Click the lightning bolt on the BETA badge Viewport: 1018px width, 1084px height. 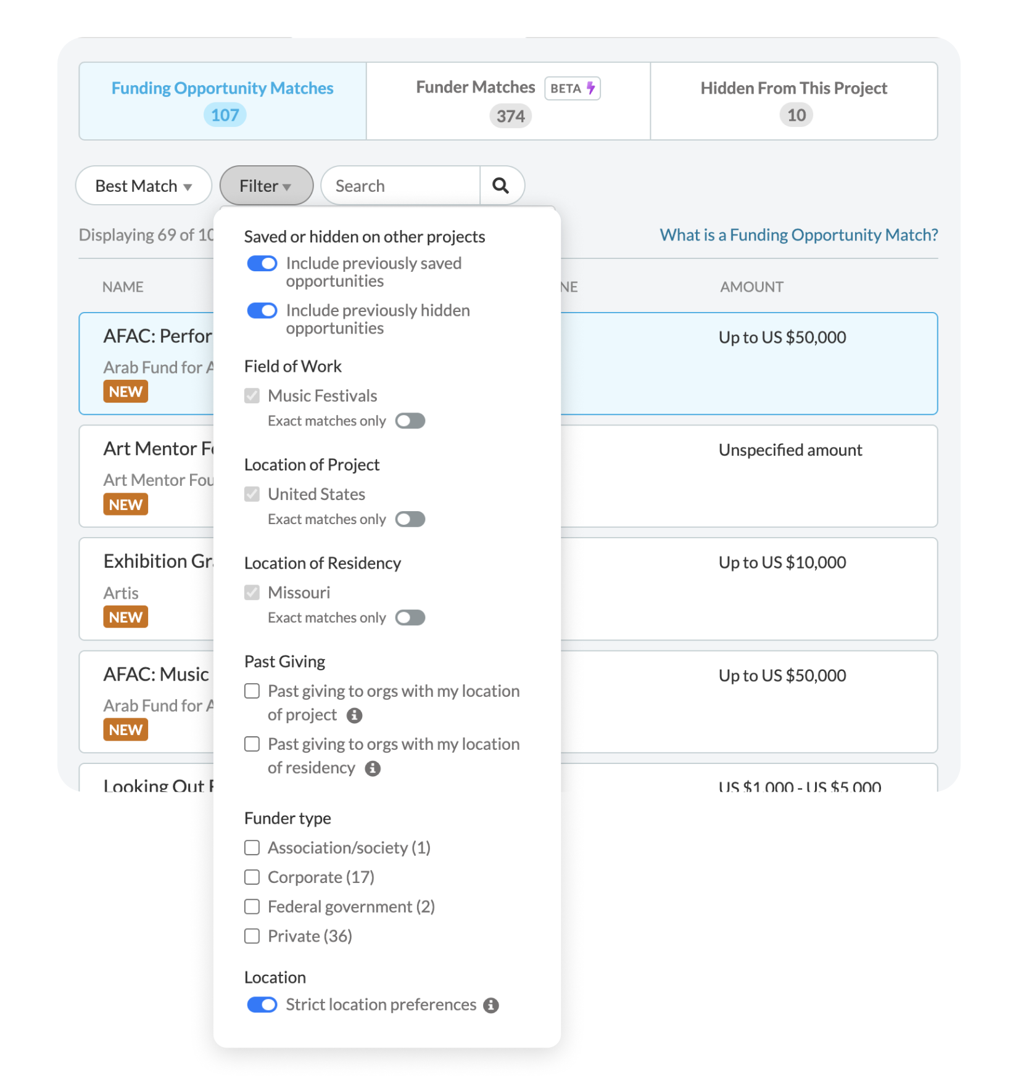[590, 88]
